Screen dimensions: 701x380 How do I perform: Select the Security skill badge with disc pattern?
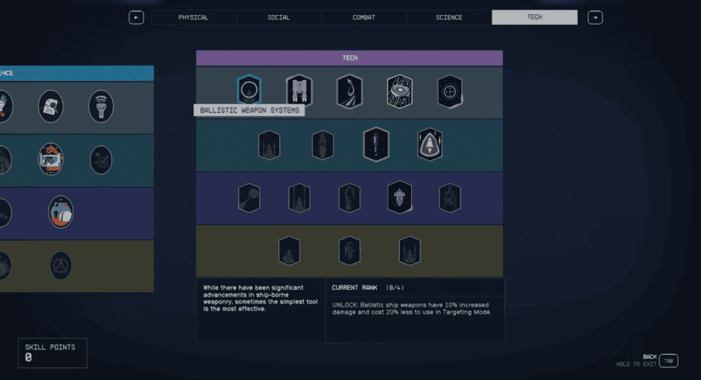[x=400, y=92]
